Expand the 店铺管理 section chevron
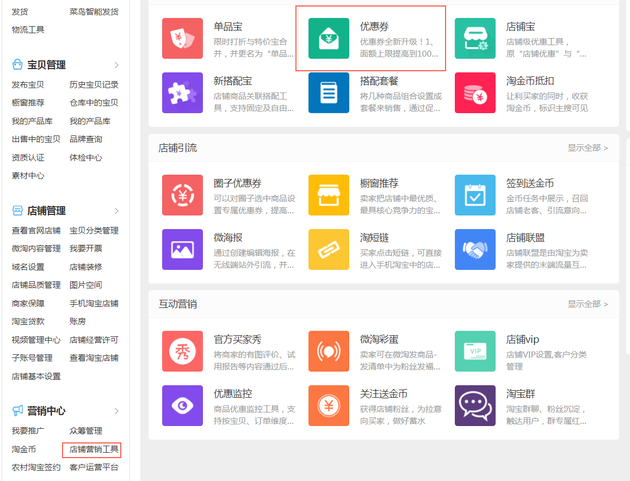630x481 pixels. point(116,211)
